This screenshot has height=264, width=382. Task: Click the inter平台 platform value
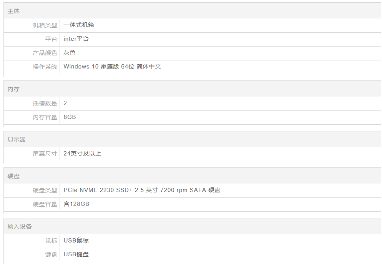[76, 39]
